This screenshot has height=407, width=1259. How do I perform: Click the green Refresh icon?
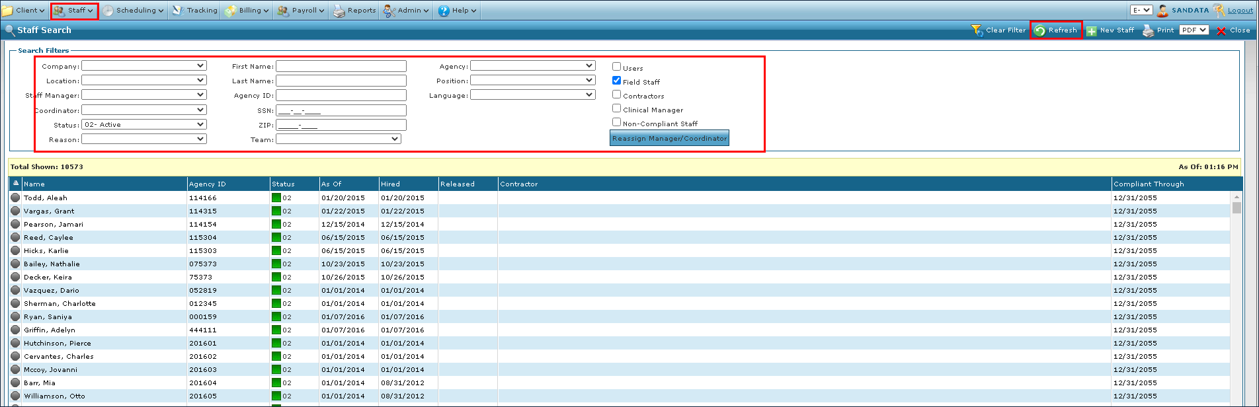1040,30
